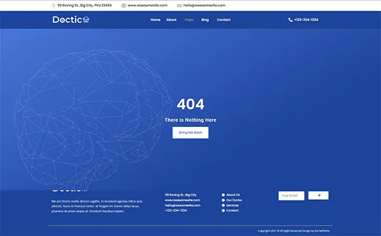Click the +123-234-1234 phone number in header
Screen dimensions: 381x236
point(306,20)
